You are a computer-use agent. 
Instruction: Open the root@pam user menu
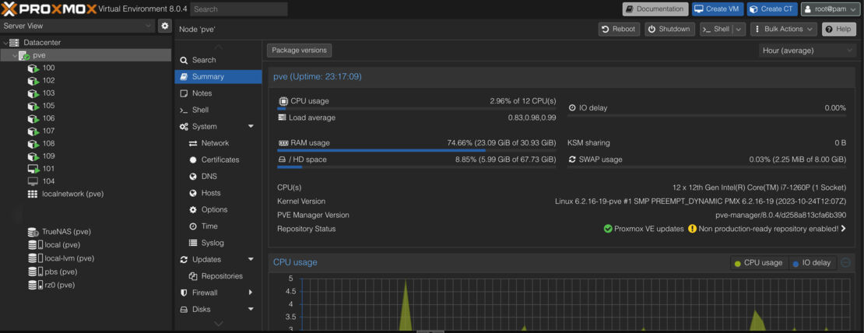tap(830, 9)
